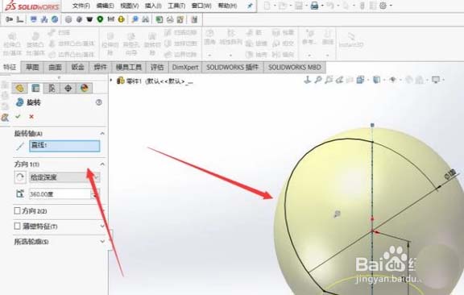
Task: Click the Save icon in title toolbar
Action: 299,6
